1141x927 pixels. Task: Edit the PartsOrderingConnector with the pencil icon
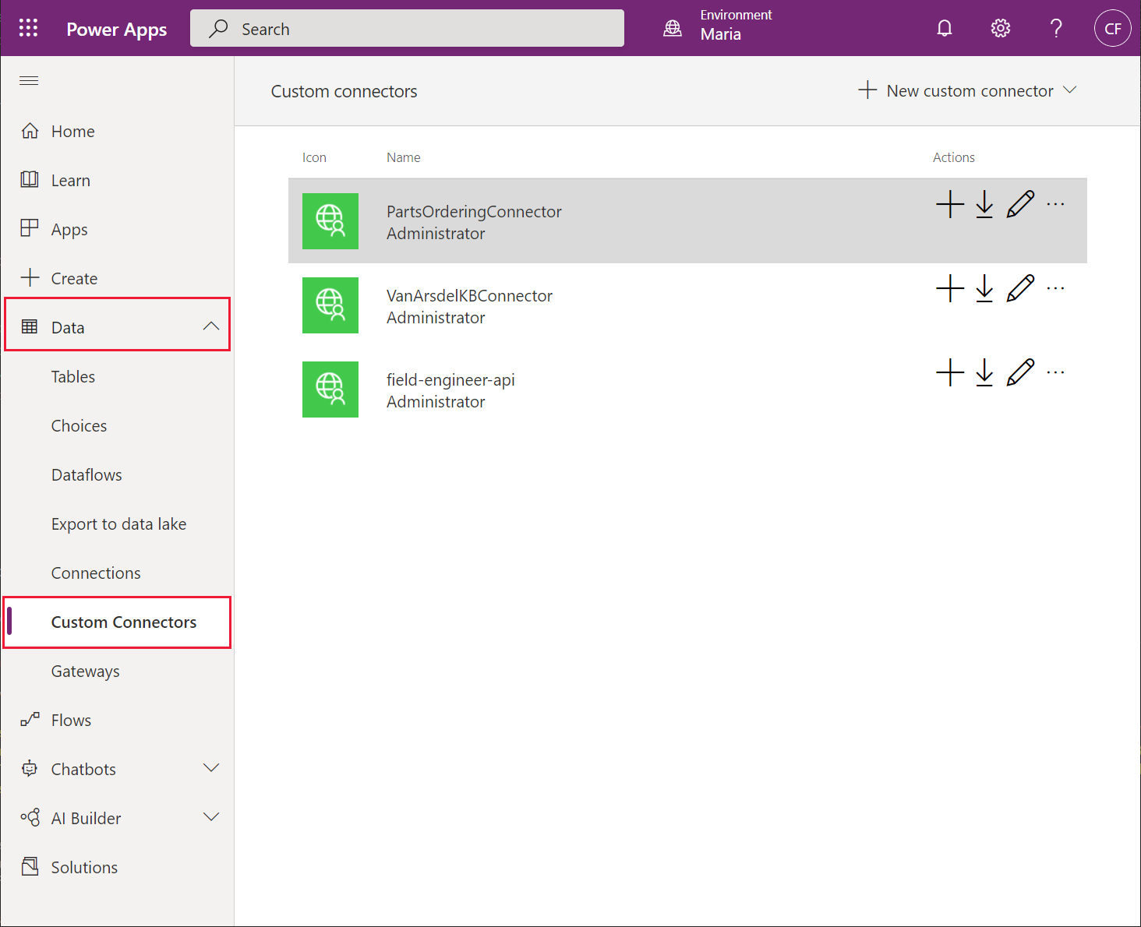pos(1021,204)
